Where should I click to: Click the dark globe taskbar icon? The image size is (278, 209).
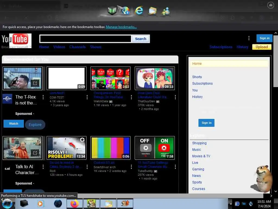coord(58,204)
